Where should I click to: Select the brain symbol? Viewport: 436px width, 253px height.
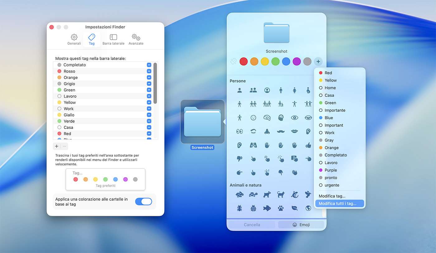click(267, 118)
